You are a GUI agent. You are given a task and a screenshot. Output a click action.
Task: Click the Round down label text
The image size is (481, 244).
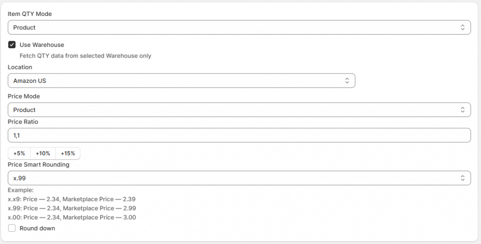point(37,229)
